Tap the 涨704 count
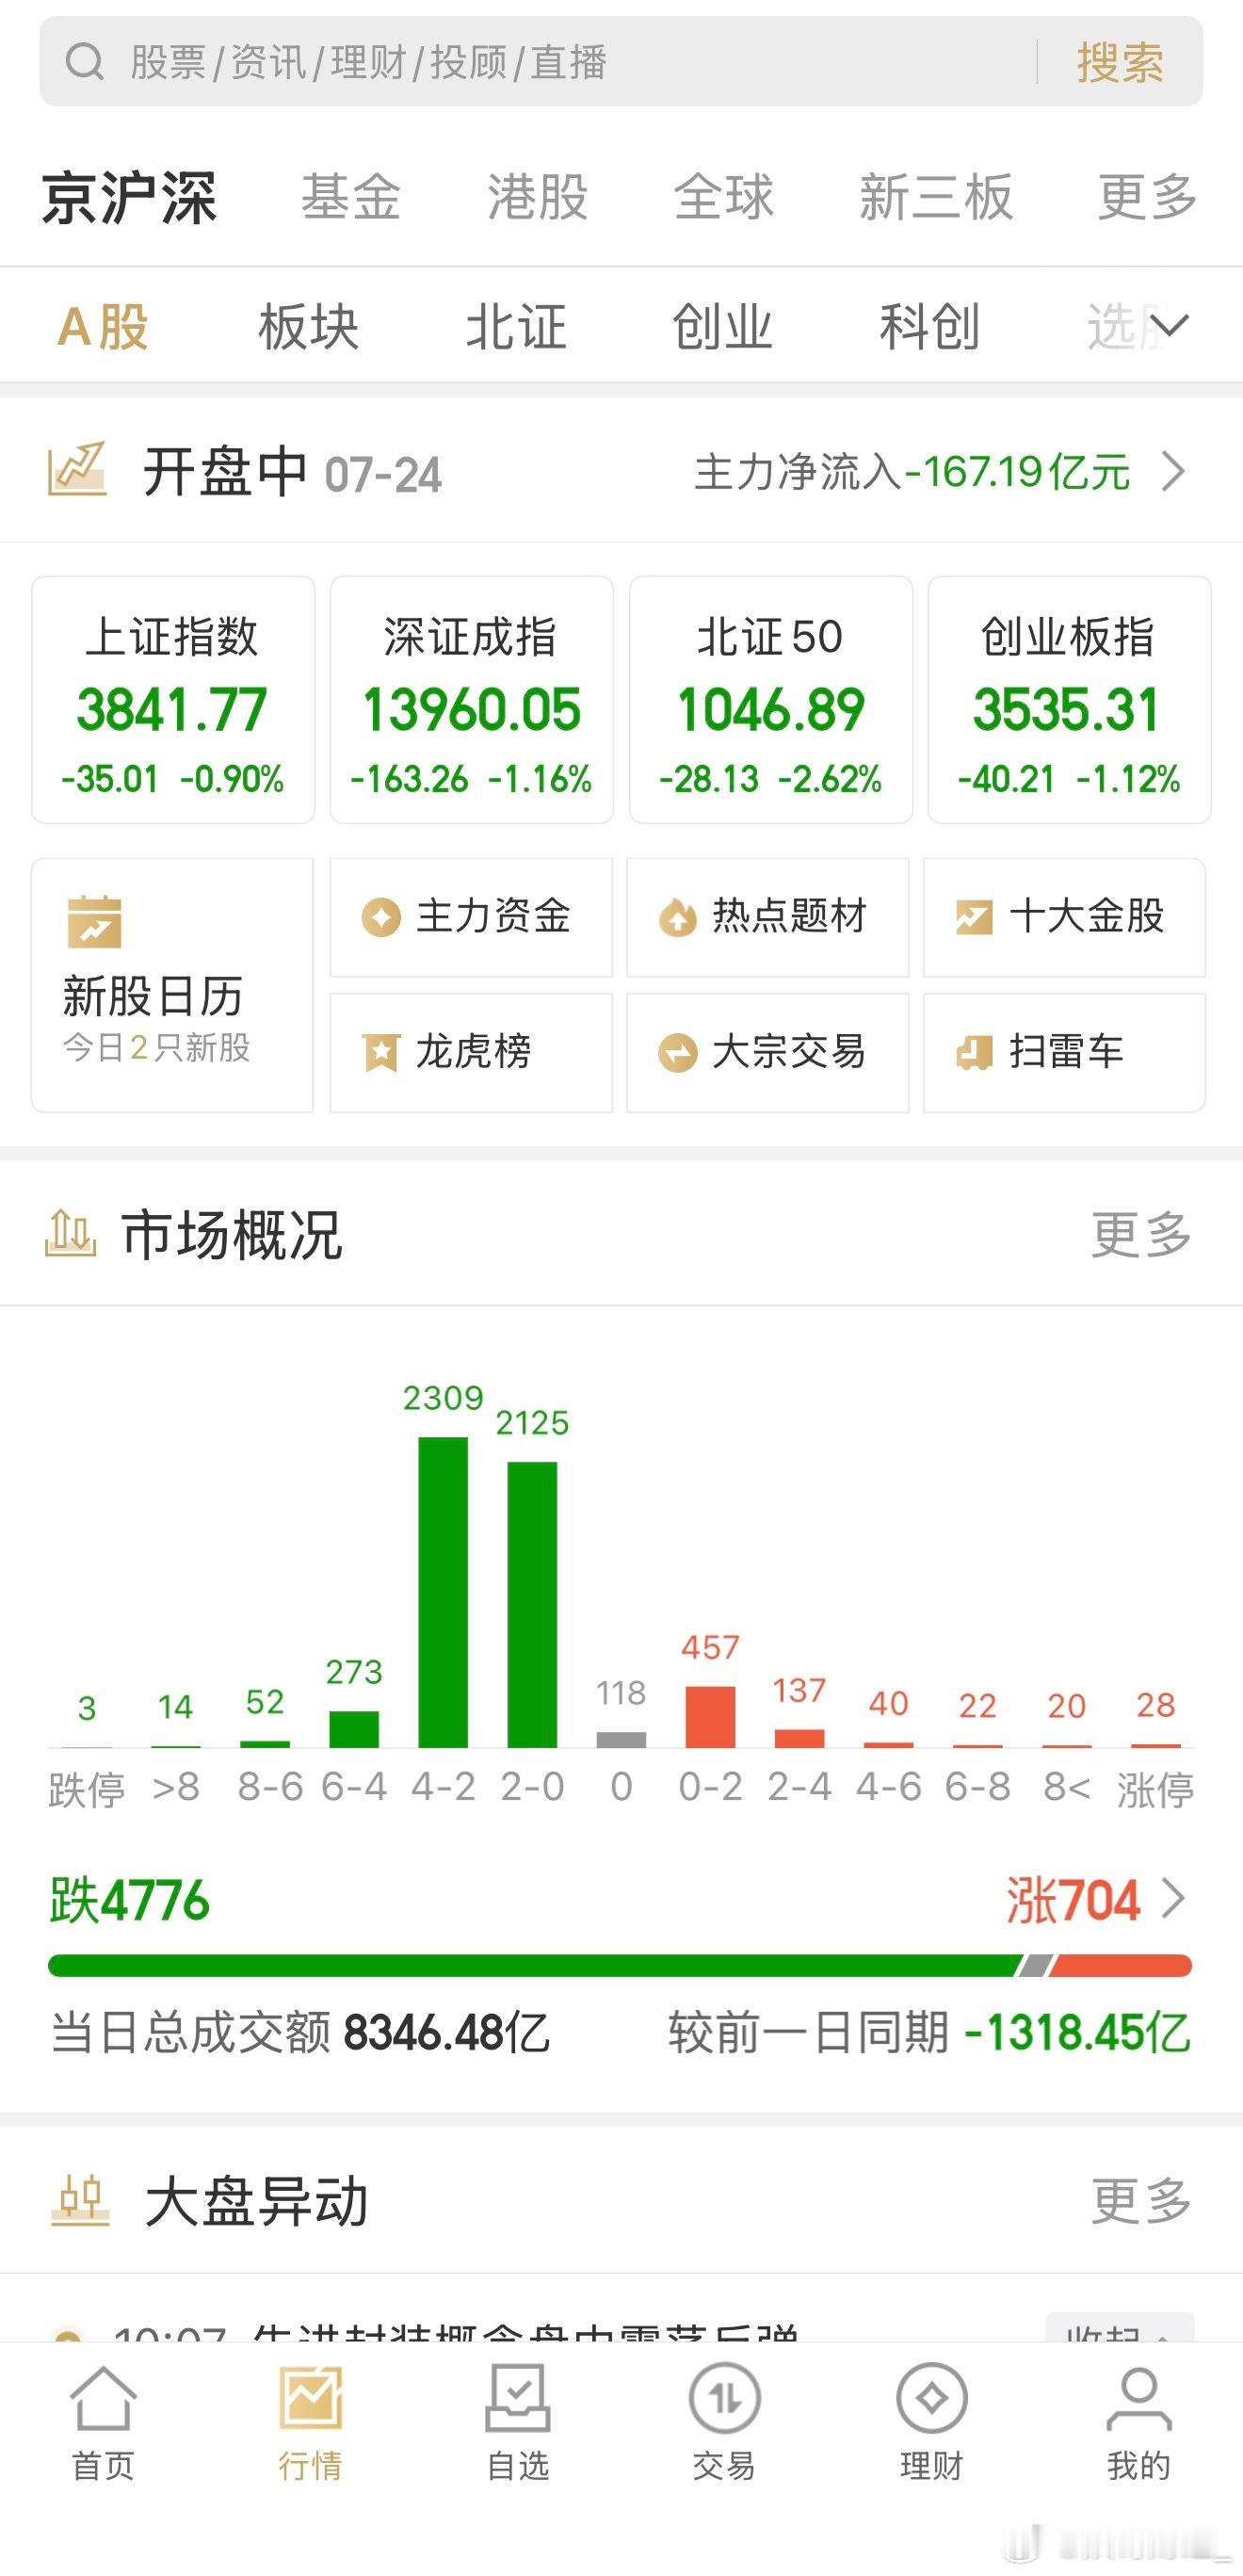This screenshot has height=2576, width=1243. (x=1073, y=1900)
